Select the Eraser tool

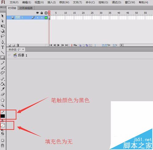pyautogui.click(x=3, y=94)
